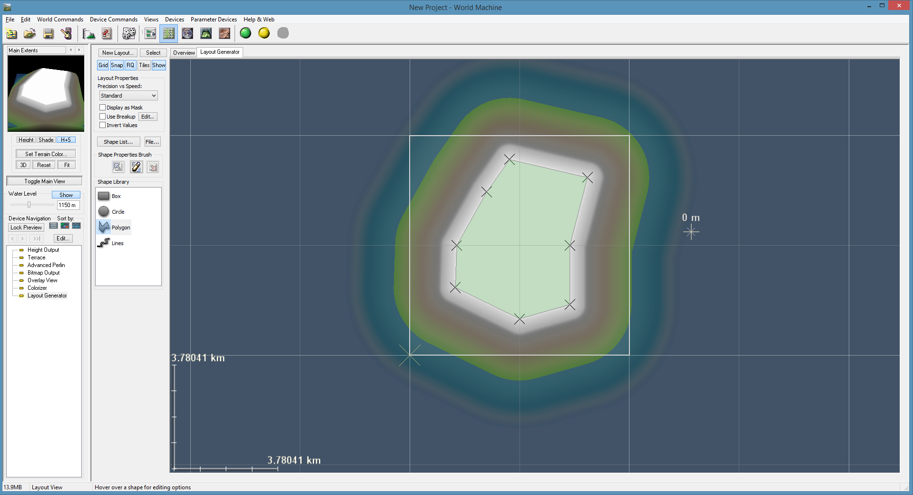Click the Water Level slider handle
Image resolution: width=913 pixels, height=495 pixels.
(x=29, y=205)
